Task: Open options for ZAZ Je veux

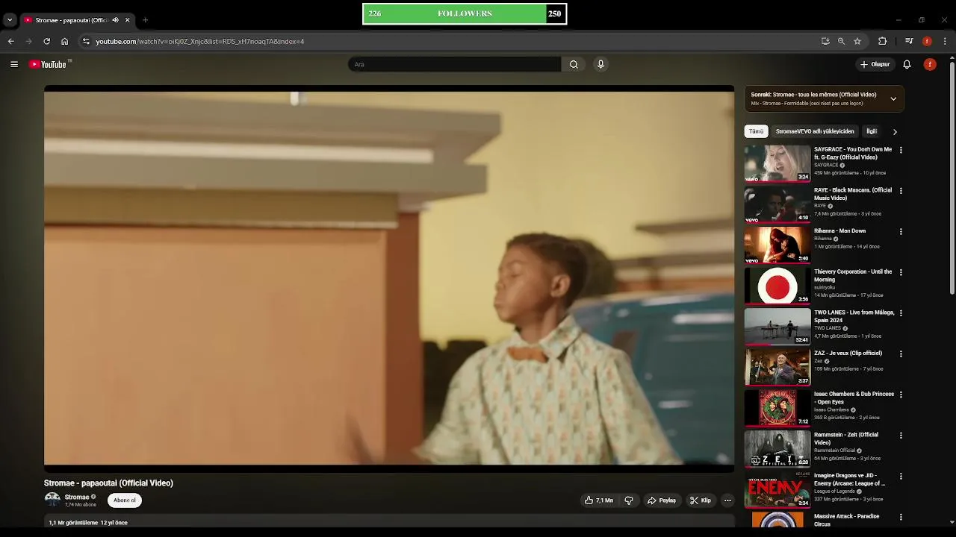Action: (901, 354)
